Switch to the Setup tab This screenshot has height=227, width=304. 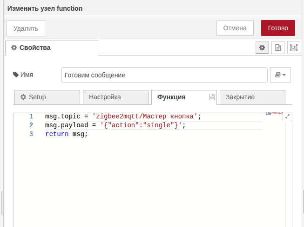[x=47, y=97]
